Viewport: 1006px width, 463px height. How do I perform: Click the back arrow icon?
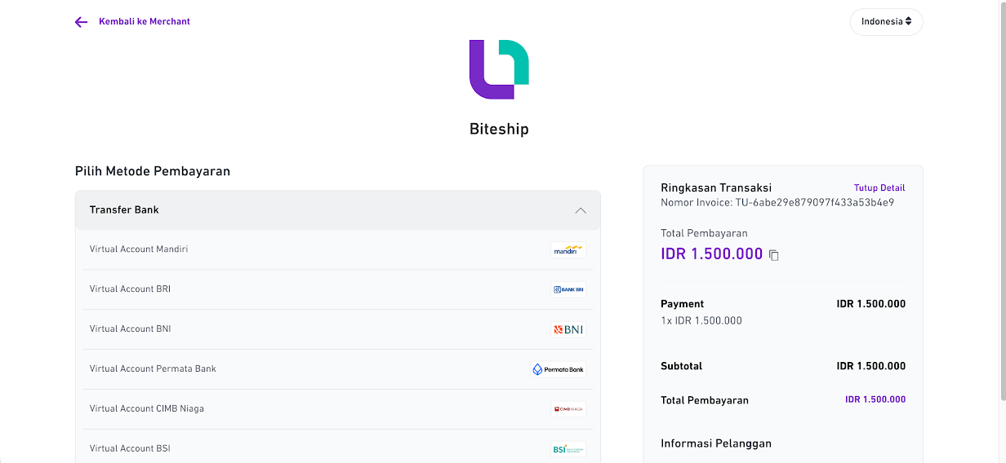tap(81, 22)
